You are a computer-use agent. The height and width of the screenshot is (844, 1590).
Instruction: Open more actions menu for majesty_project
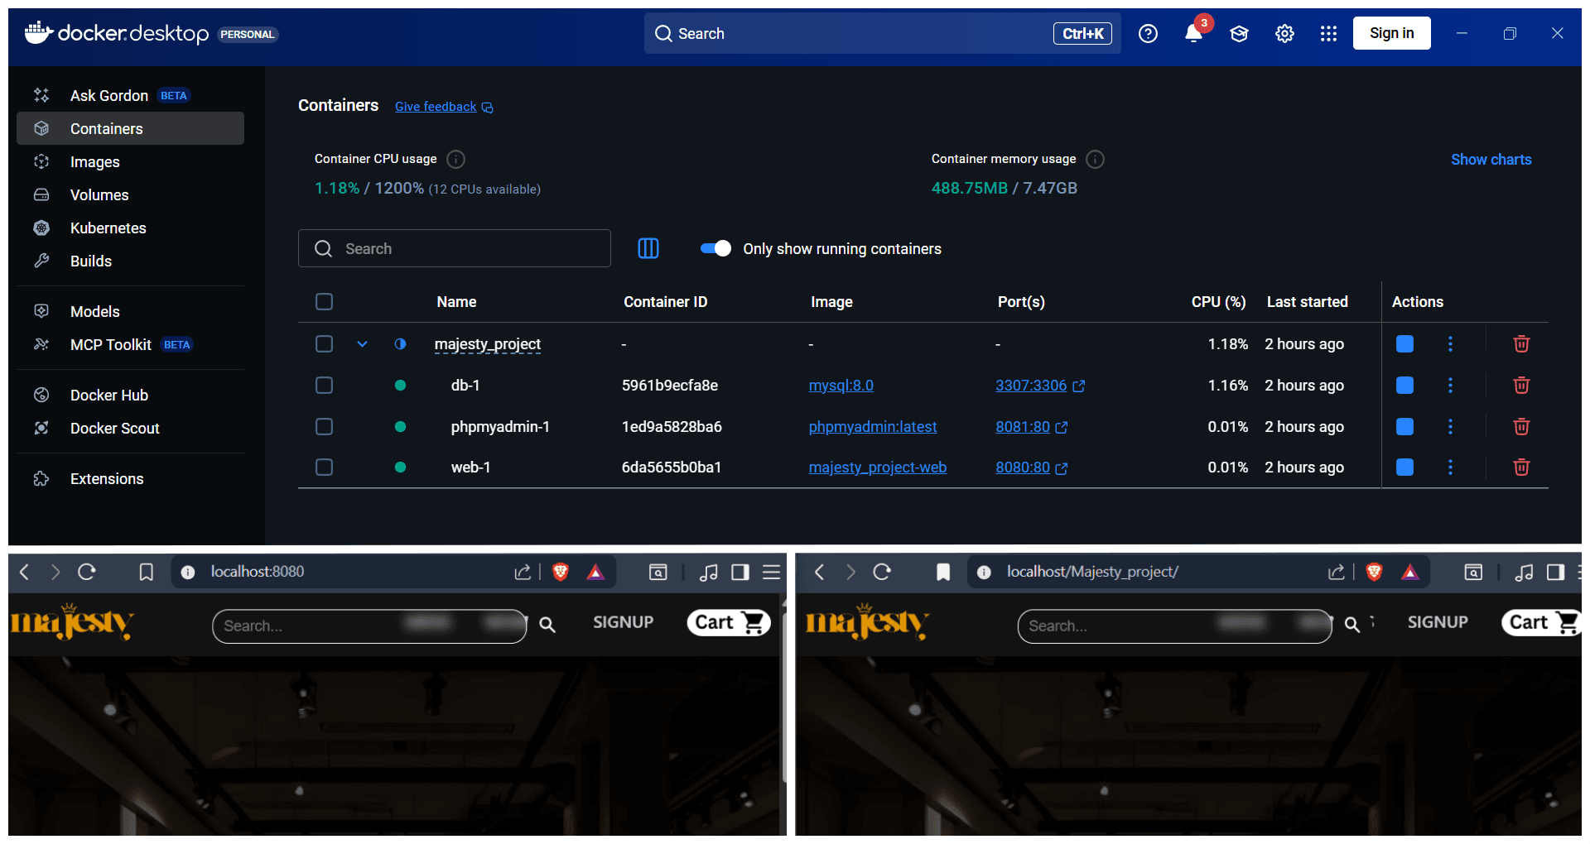click(x=1450, y=344)
